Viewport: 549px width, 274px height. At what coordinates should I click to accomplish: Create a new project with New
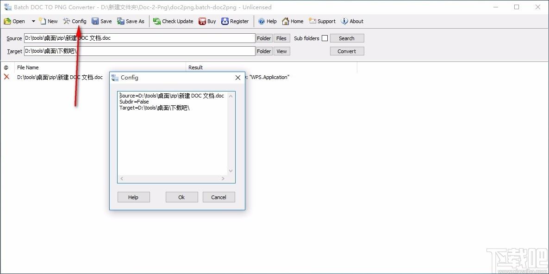click(x=48, y=21)
